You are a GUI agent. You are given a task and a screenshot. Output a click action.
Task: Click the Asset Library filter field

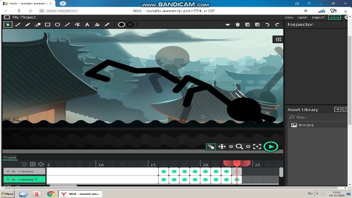[x=318, y=117]
